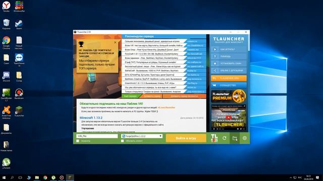Image resolution: width=323 pixels, height=181 pixels.
Task: Open the vk.com link in news
Action: coord(166,108)
